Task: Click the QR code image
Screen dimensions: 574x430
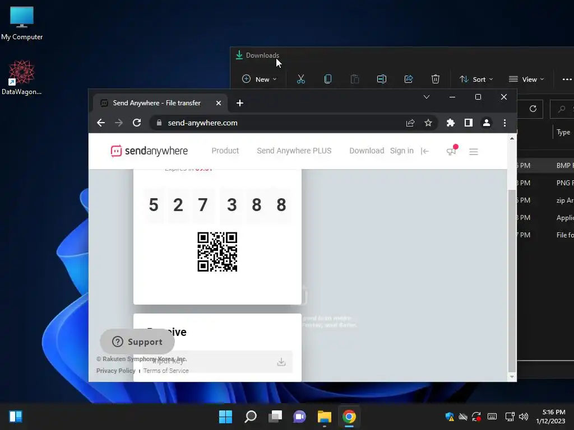Action: [217, 251]
